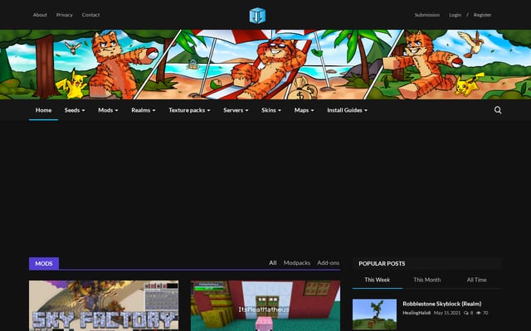This screenshot has width=531, height=331.
Task: Click the May 15, 2021 post date
Action: coord(447,313)
